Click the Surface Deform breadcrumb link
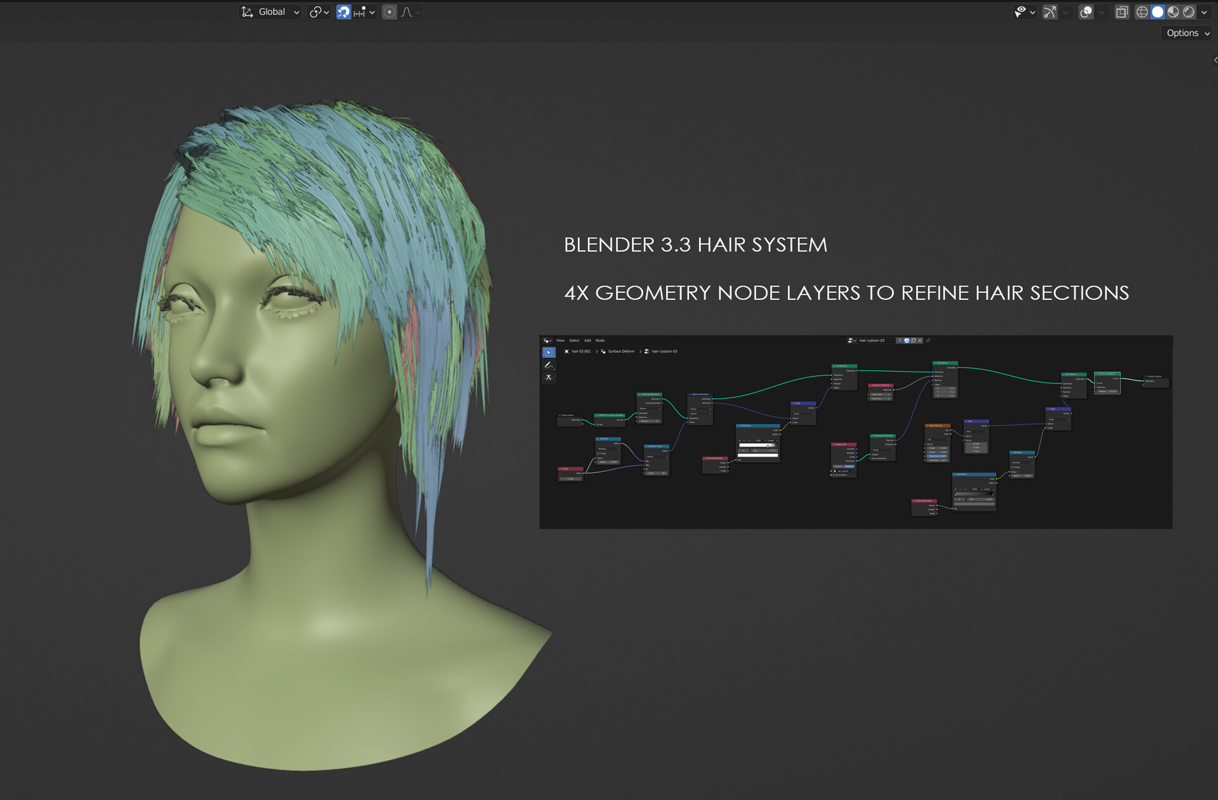Image resolution: width=1218 pixels, height=800 pixels. point(620,351)
